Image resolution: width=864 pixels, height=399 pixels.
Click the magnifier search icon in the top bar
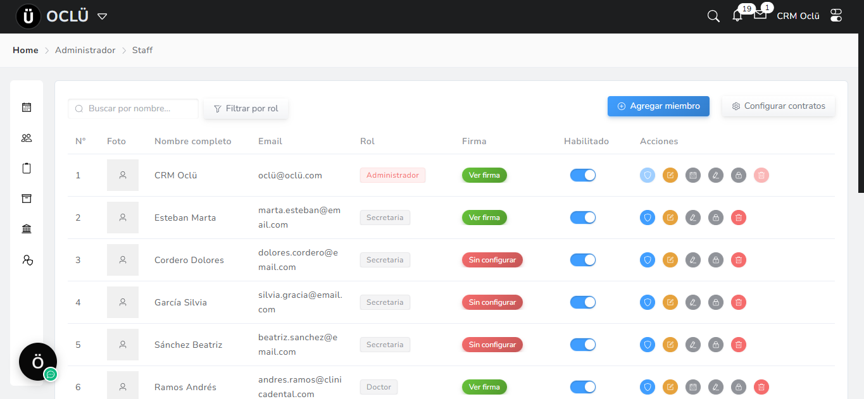click(713, 16)
